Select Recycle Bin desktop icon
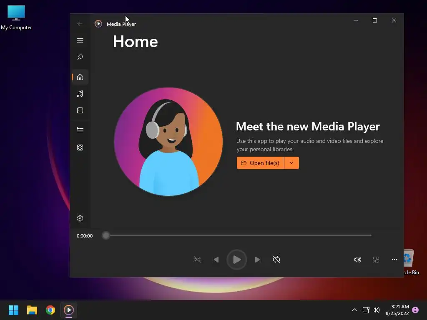 point(412,262)
